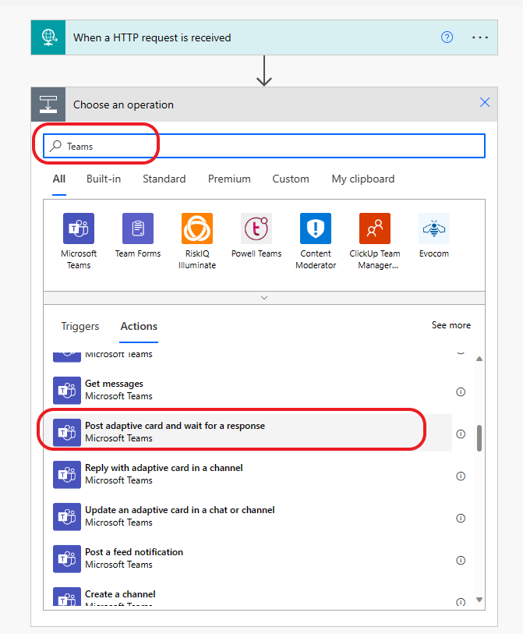Close the Choose an operation panel
Viewport: 523px width, 634px height.
tap(485, 102)
